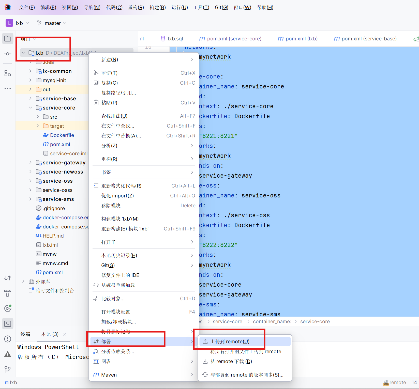Click the copy icon in context menu

pos(96,83)
